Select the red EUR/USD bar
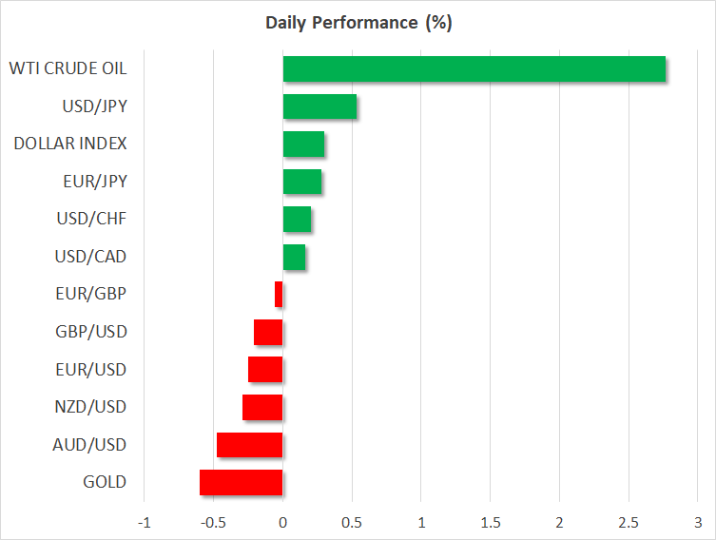The height and width of the screenshot is (540, 716). [x=265, y=370]
